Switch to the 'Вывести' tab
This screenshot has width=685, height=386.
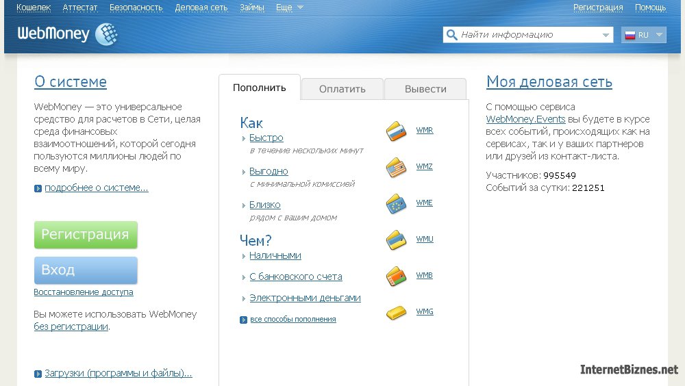pyautogui.click(x=425, y=89)
